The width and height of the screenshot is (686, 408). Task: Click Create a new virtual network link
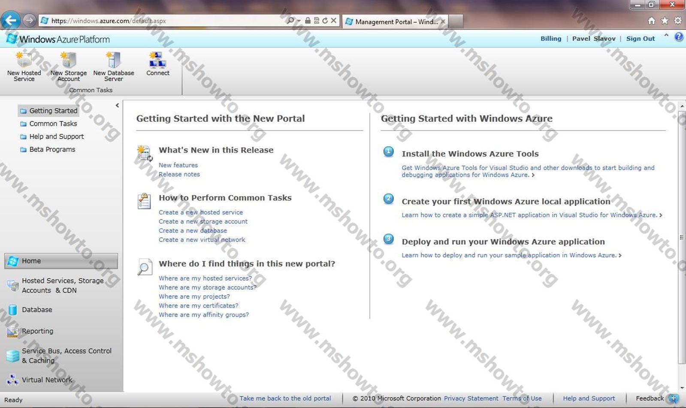(x=202, y=240)
